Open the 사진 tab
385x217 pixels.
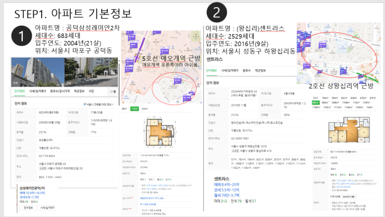[91, 91]
